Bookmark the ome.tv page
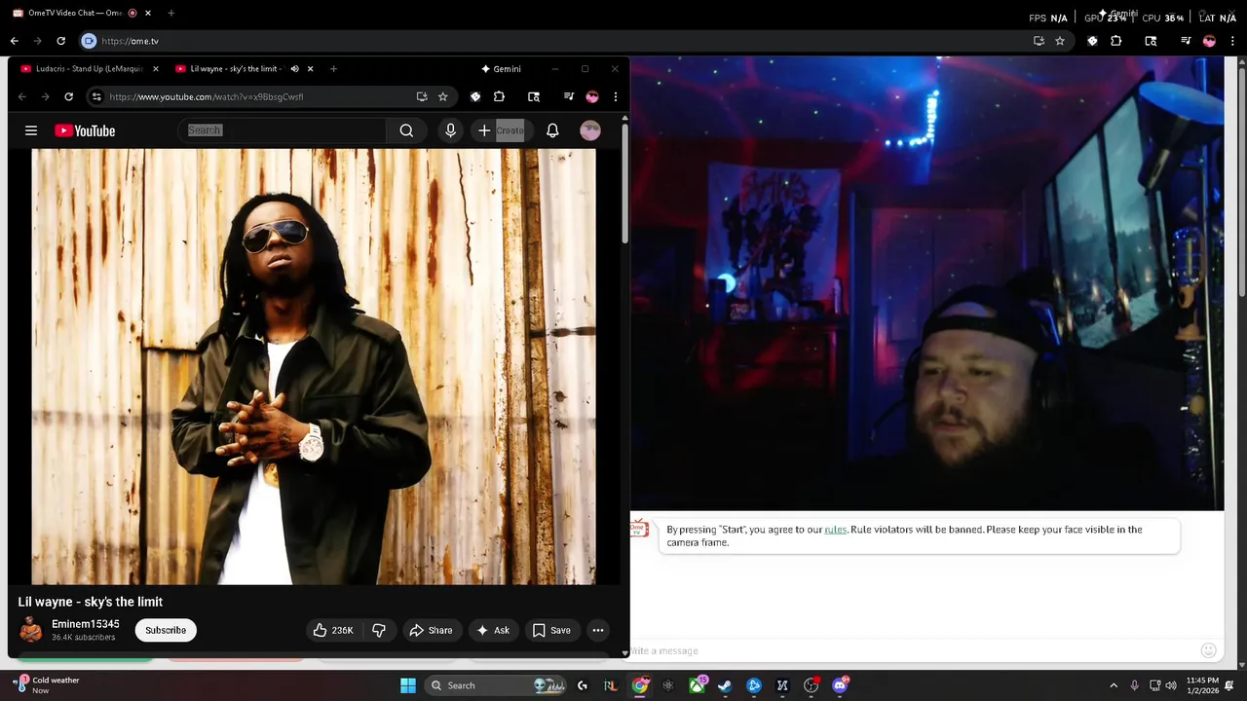The width and height of the screenshot is (1247, 701). click(x=1060, y=41)
